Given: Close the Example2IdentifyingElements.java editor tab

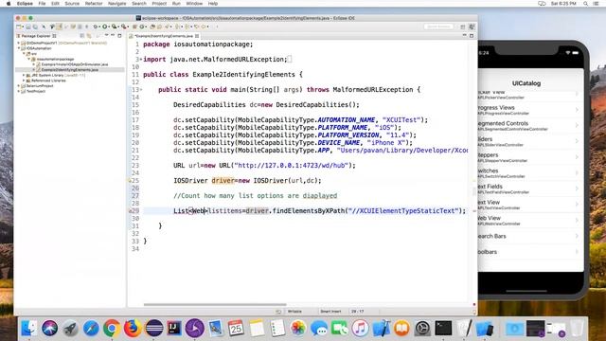Looking at the screenshot, I should [197, 36].
